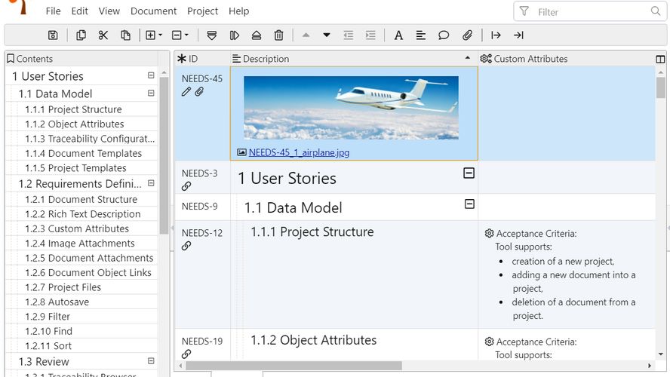Click the pencil edit icon under NEEDS-45

coord(186,92)
